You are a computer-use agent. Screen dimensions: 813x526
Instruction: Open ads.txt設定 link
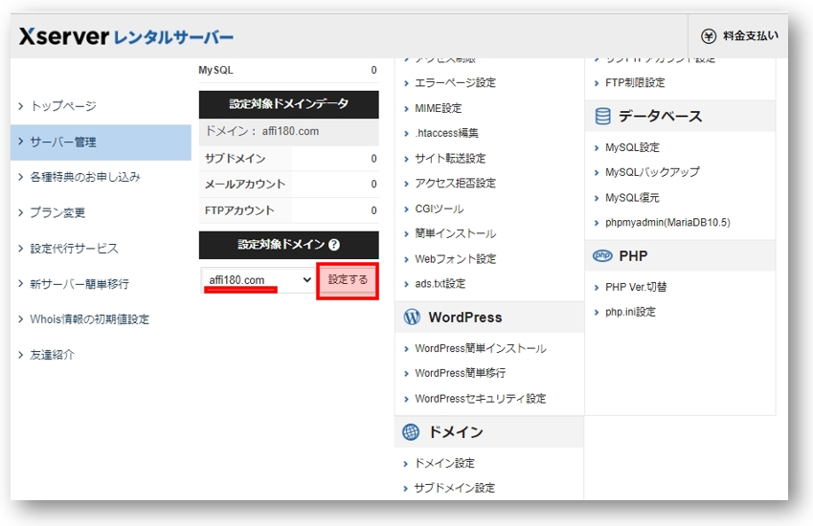tap(440, 284)
